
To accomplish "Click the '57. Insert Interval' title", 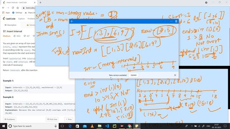I will pyautogui.click(x=13, y=31).
